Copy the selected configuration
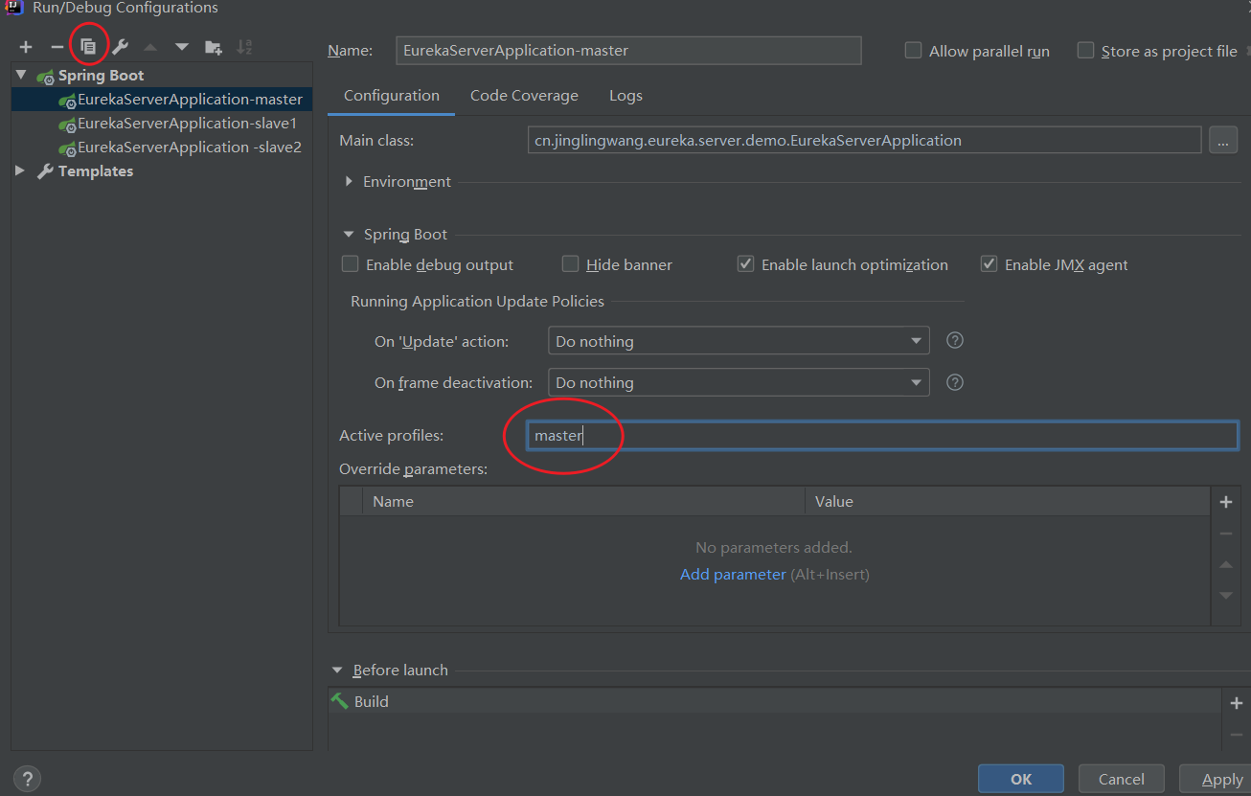The width and height of the screenshot is (1251, 796). pos(88,46)
